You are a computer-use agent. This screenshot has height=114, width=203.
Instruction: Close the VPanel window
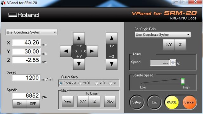(195, 2)
